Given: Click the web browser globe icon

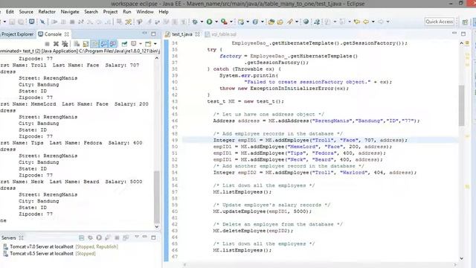Looking at the screenshot, I should 306,22.
